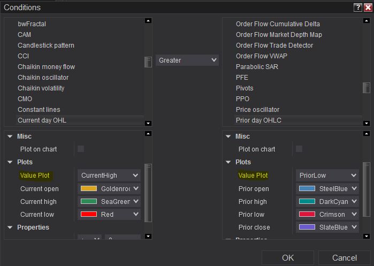
Task: Collapse the right Plots section triangle
Action: point(228,162)
